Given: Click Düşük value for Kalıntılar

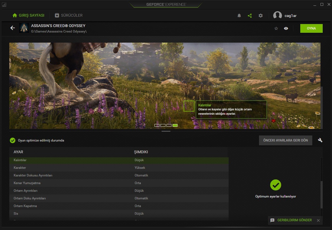Looking at the screenshot, I should pyautogui.click(x=139, y=160).
